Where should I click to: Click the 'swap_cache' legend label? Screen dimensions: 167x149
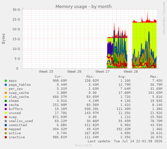pos(19,93)
